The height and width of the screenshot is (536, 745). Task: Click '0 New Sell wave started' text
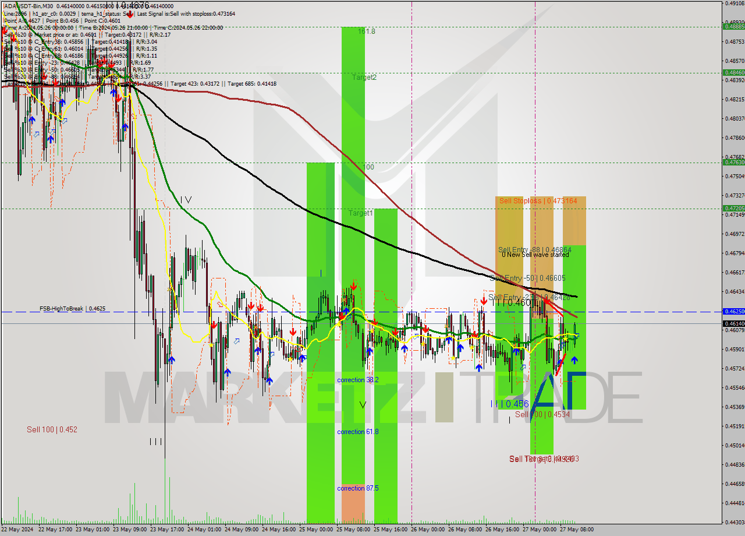535,255
